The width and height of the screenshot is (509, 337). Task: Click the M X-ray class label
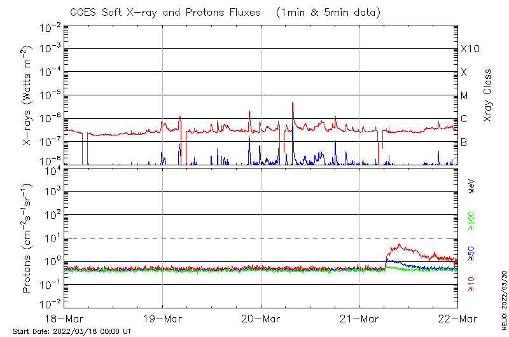[464, 95]
